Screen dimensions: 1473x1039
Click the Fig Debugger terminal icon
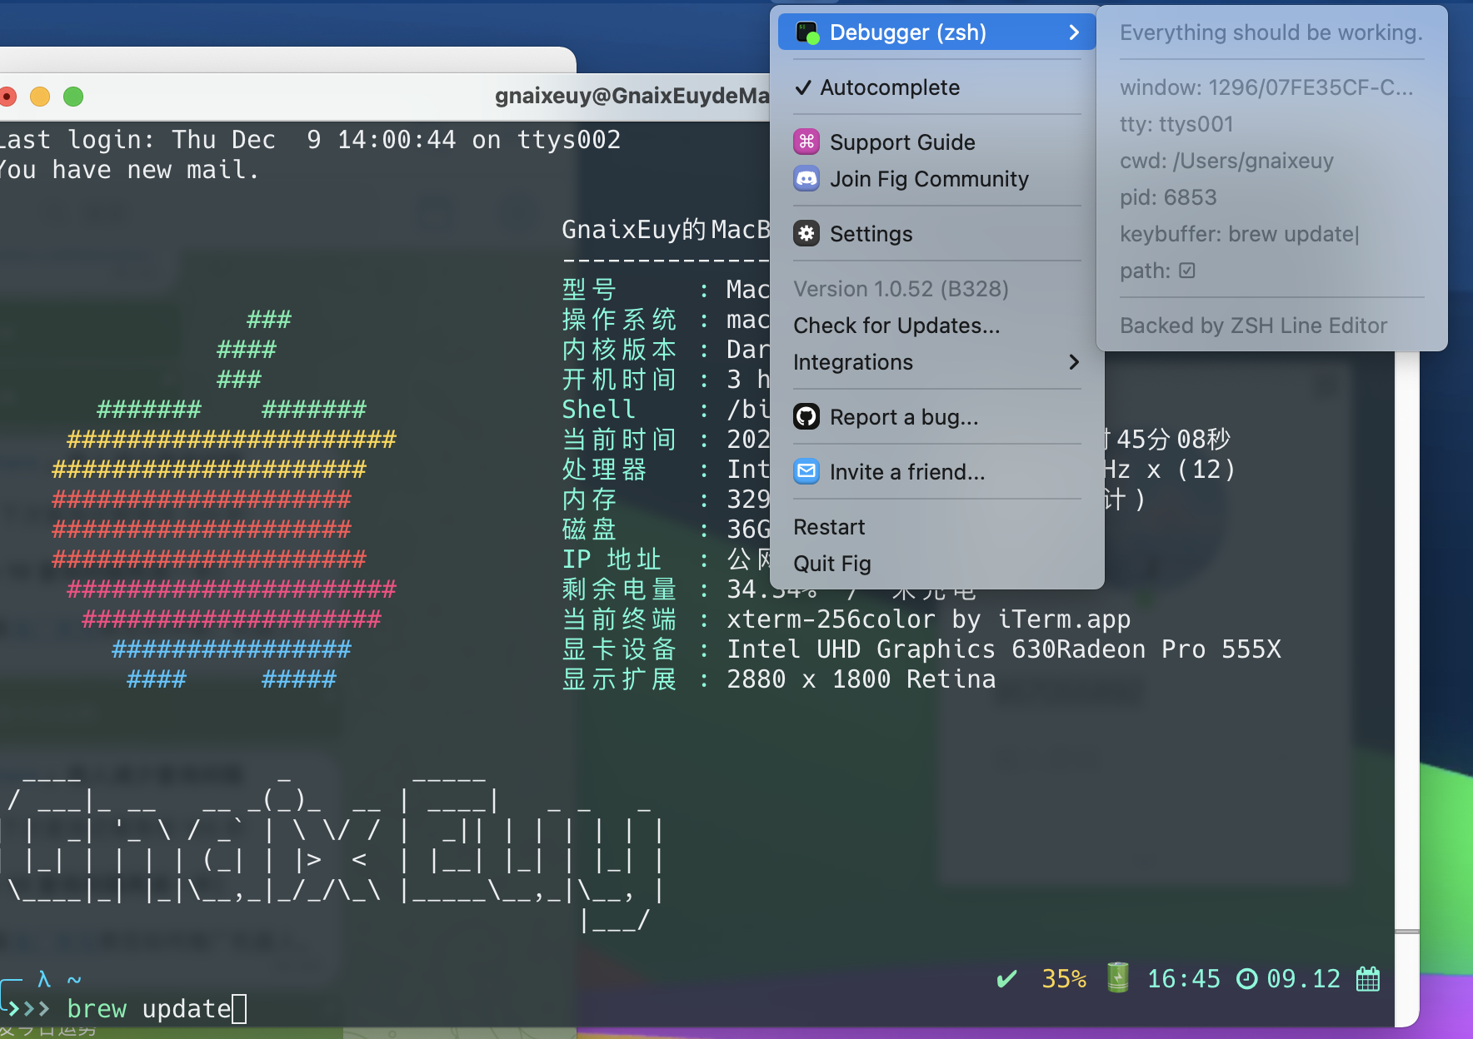pos(807,32)
